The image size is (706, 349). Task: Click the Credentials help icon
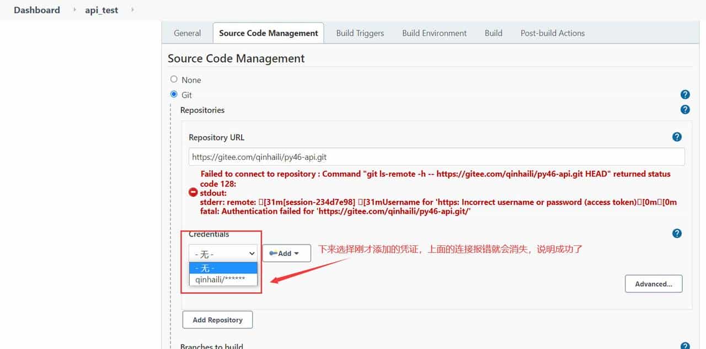(677, 233)
